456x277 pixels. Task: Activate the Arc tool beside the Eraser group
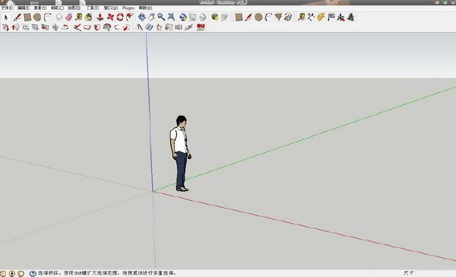[47, 18]
